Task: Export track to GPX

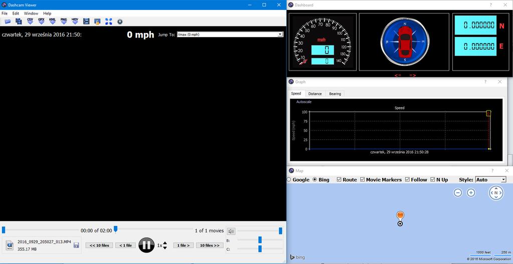Action: (41, 21)
